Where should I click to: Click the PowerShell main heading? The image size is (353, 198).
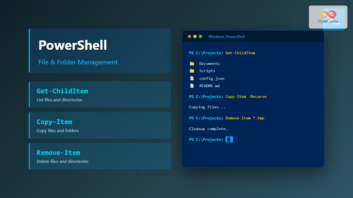point(73,45)
